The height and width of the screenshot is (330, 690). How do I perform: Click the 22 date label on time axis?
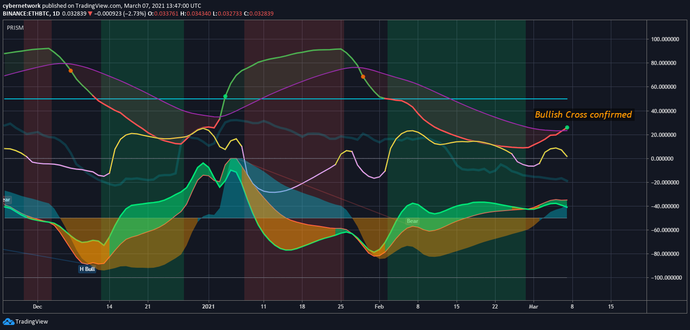(x=495, y=306)
